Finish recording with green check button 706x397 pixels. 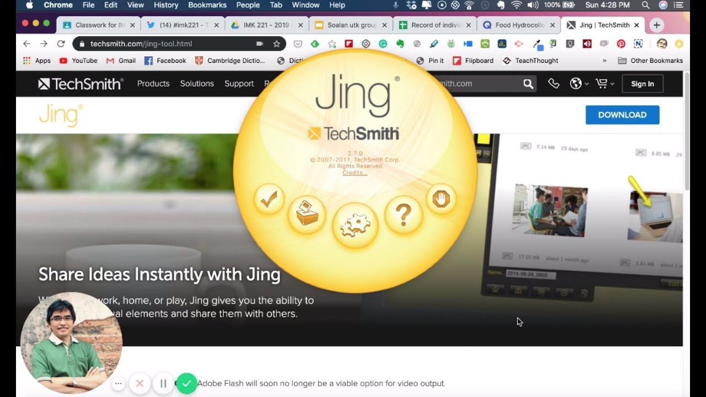(187, 383)
